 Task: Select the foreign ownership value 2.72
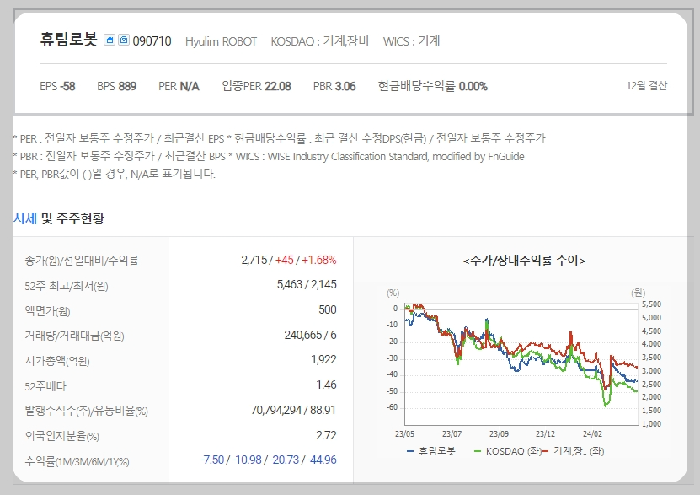[x=326, y=435]
